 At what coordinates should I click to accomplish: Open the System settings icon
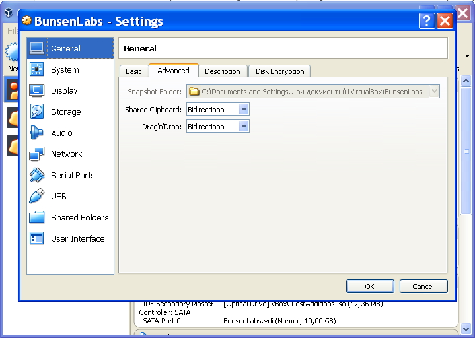pyautogui.click(x=36, y=69)
